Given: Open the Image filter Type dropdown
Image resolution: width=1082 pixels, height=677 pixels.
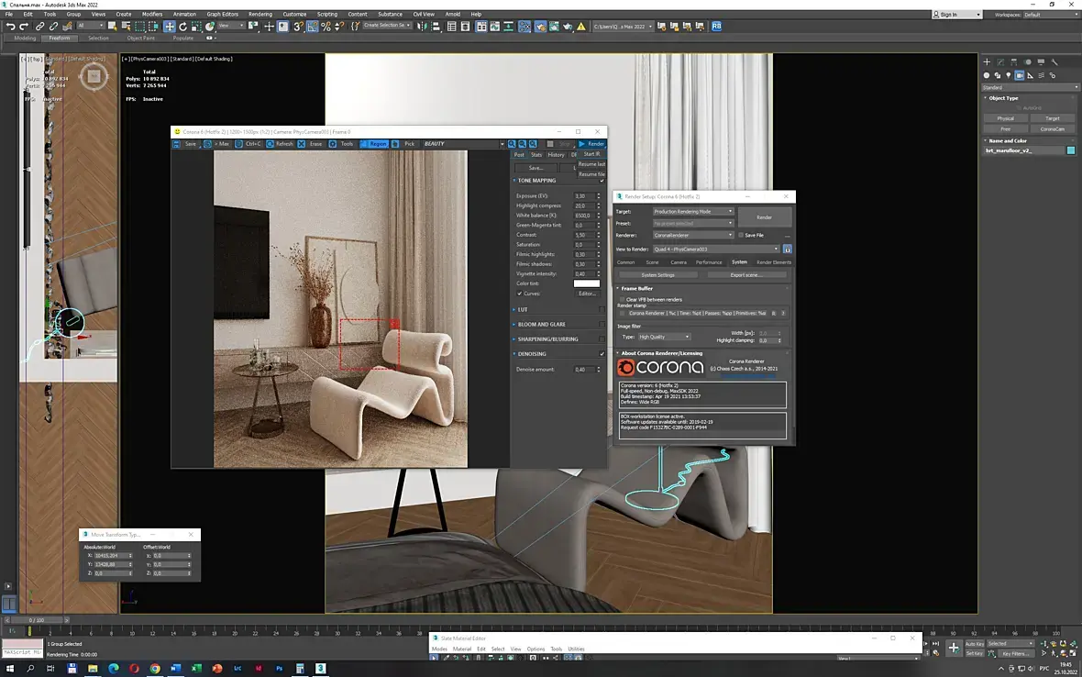Looking at the screenshot, I should (664, 337).
